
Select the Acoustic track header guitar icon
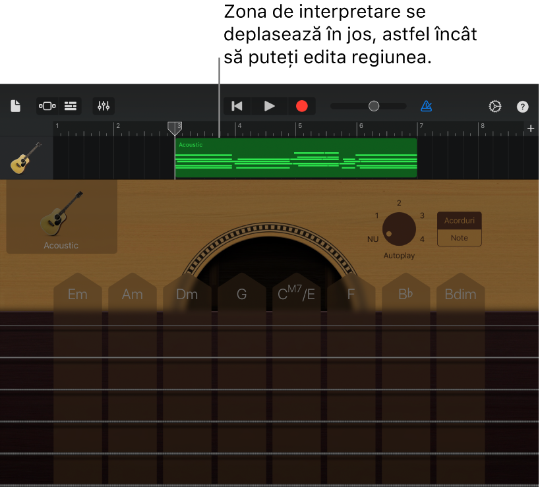(x=26, y=158)
